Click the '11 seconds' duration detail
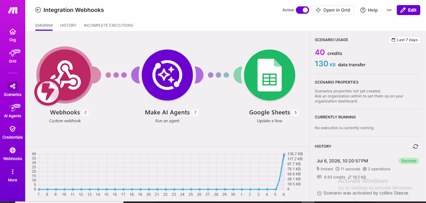Screen dimensions: 426x203 point(348,169)
